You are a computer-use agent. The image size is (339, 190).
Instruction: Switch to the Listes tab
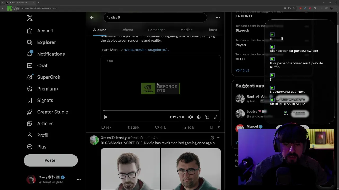(x=212, y=30)
